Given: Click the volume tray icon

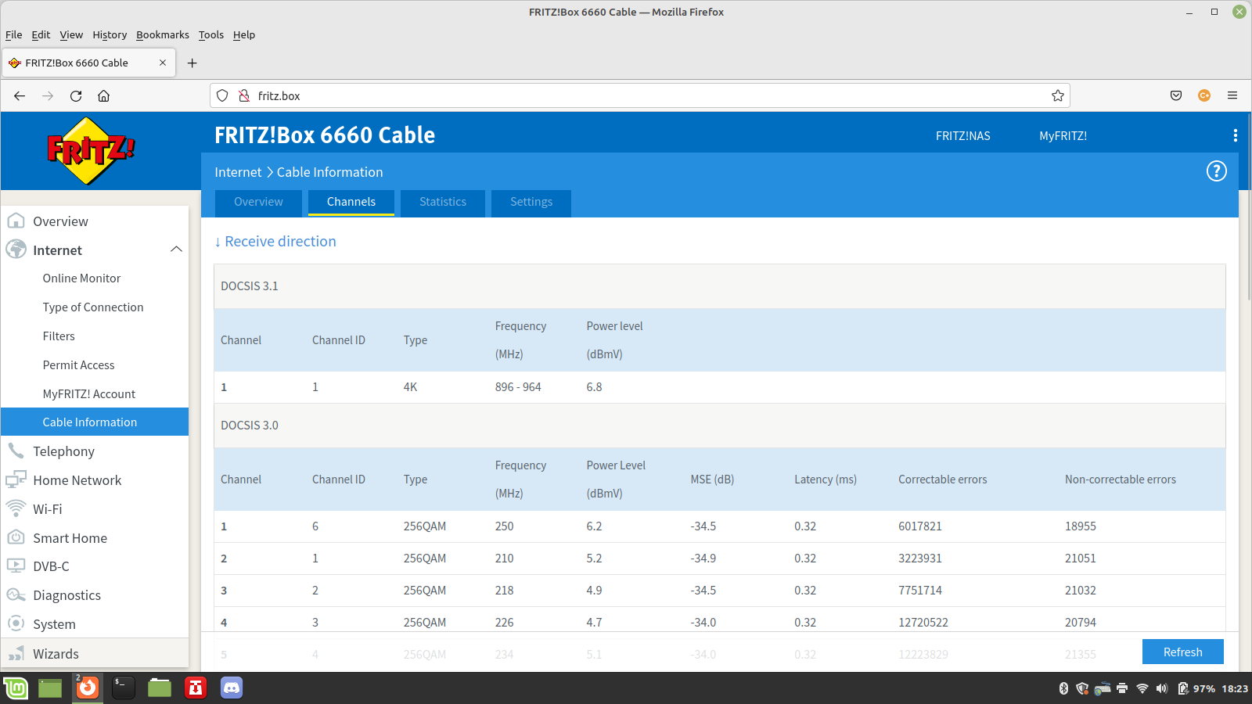Looking at the screenshot, I should pos(1161,688).
